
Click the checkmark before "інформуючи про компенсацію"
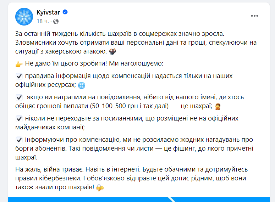tap(19, 140)
